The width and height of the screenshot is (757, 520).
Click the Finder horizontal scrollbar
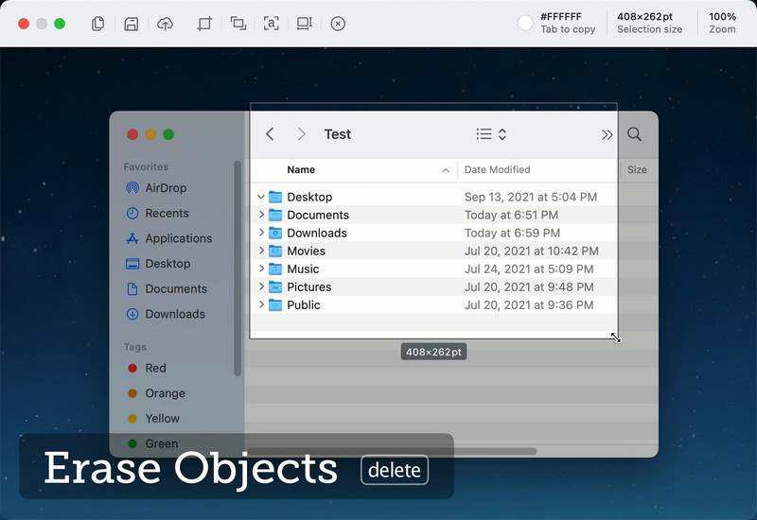(392, 451)
